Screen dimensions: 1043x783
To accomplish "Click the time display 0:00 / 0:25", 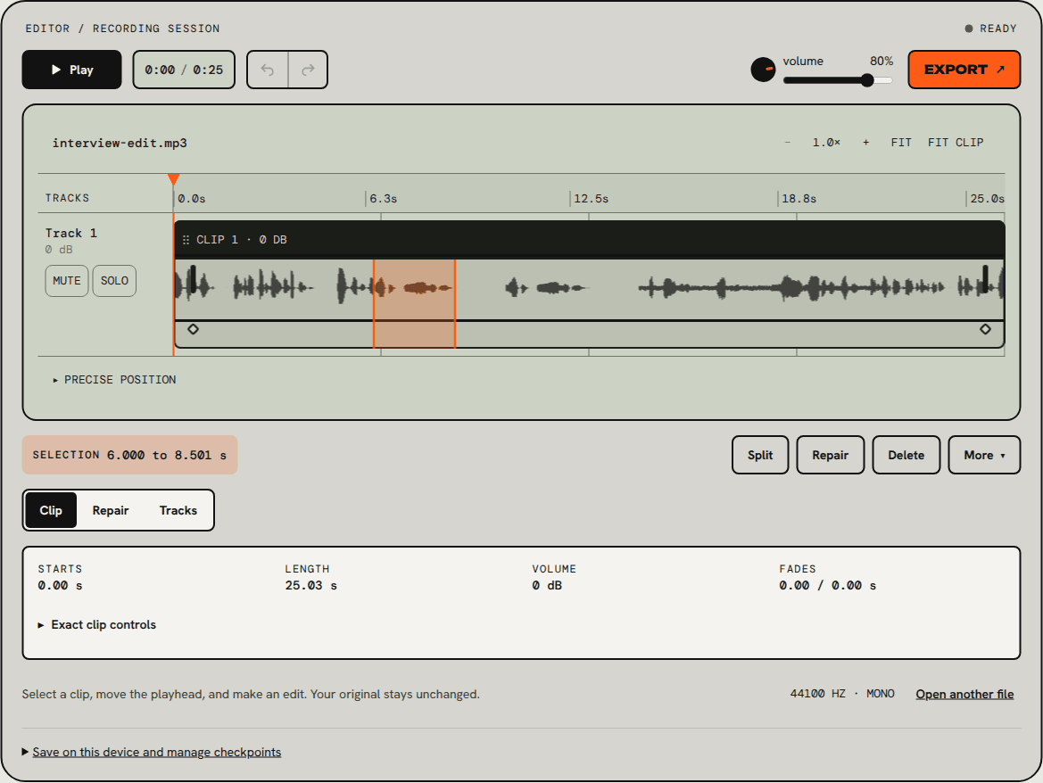I will click(184, 70).
